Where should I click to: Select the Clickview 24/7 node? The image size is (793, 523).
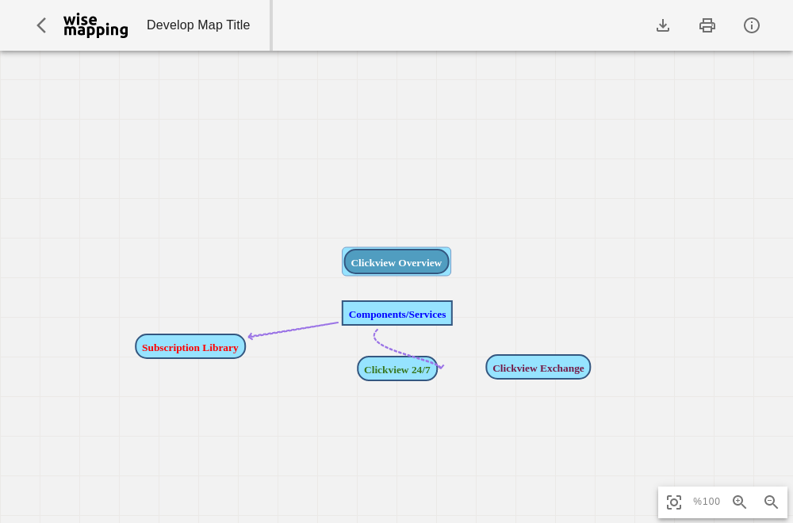397,369
